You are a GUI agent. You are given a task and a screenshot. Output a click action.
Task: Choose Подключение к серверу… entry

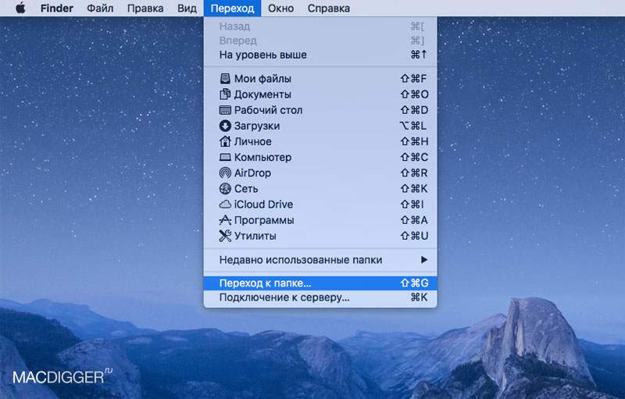[320, 297]
